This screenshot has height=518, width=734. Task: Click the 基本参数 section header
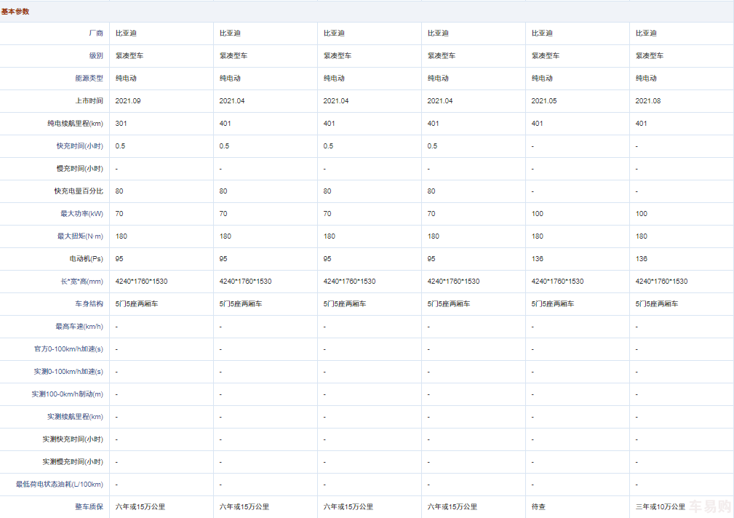click(15, 12)
